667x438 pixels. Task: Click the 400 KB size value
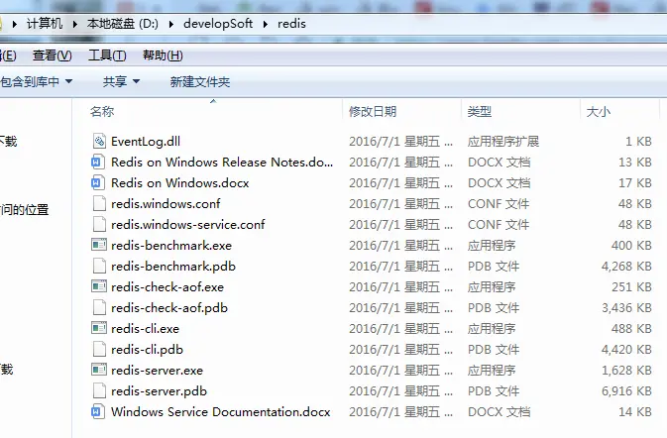(x=631, y=246)
